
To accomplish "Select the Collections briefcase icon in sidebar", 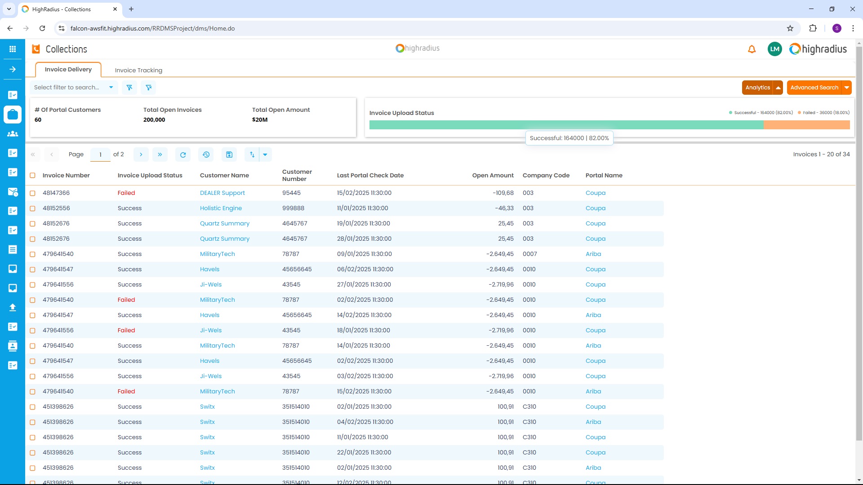I will click(13, 115).
